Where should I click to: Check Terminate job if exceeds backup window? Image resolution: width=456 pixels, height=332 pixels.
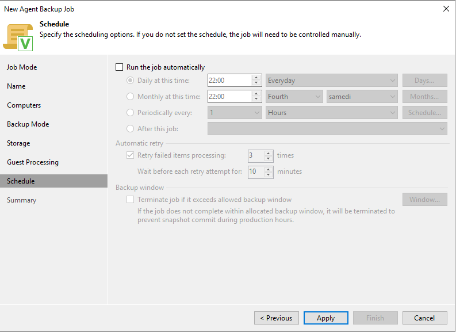click(x=131, y=200)
